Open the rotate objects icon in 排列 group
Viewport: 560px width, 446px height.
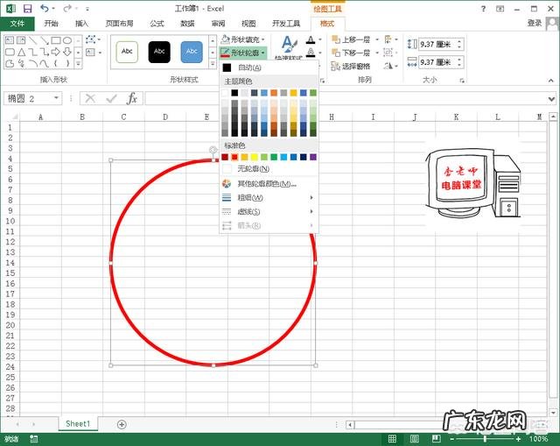(x=388, y=66)
